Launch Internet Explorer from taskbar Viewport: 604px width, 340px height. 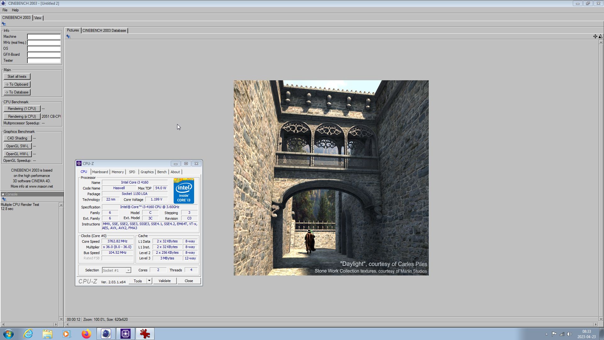tap(28, 334)
